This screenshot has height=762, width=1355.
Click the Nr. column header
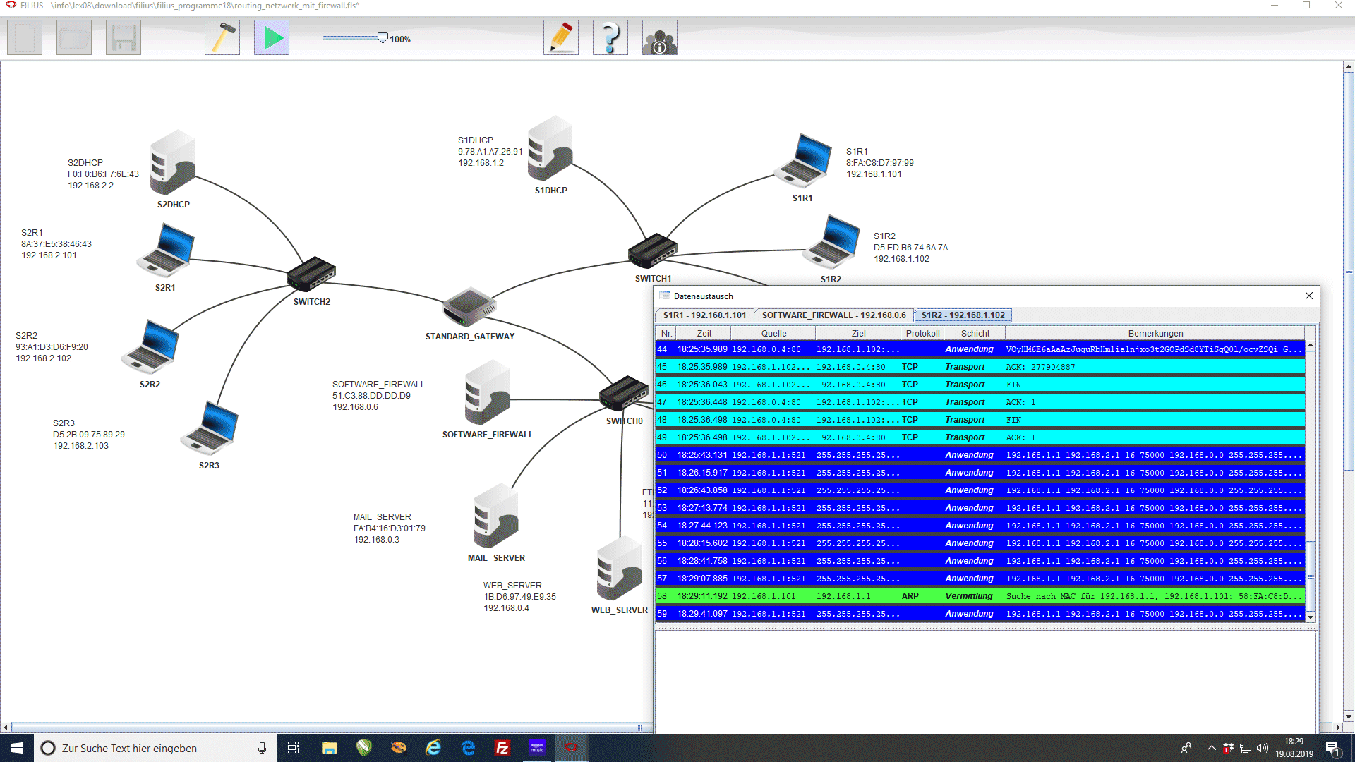click(666, 334)
